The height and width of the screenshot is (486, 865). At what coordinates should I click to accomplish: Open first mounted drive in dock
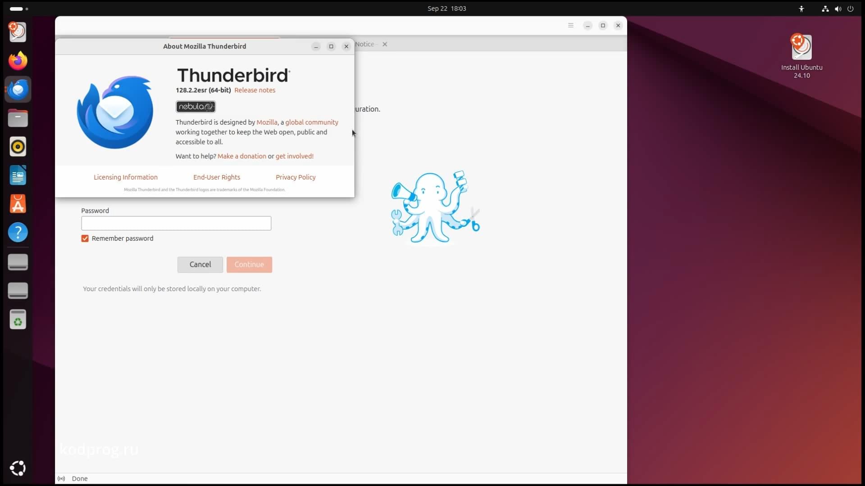[x=18, y=262]
